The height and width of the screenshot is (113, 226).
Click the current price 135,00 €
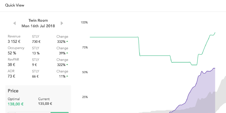45,104
